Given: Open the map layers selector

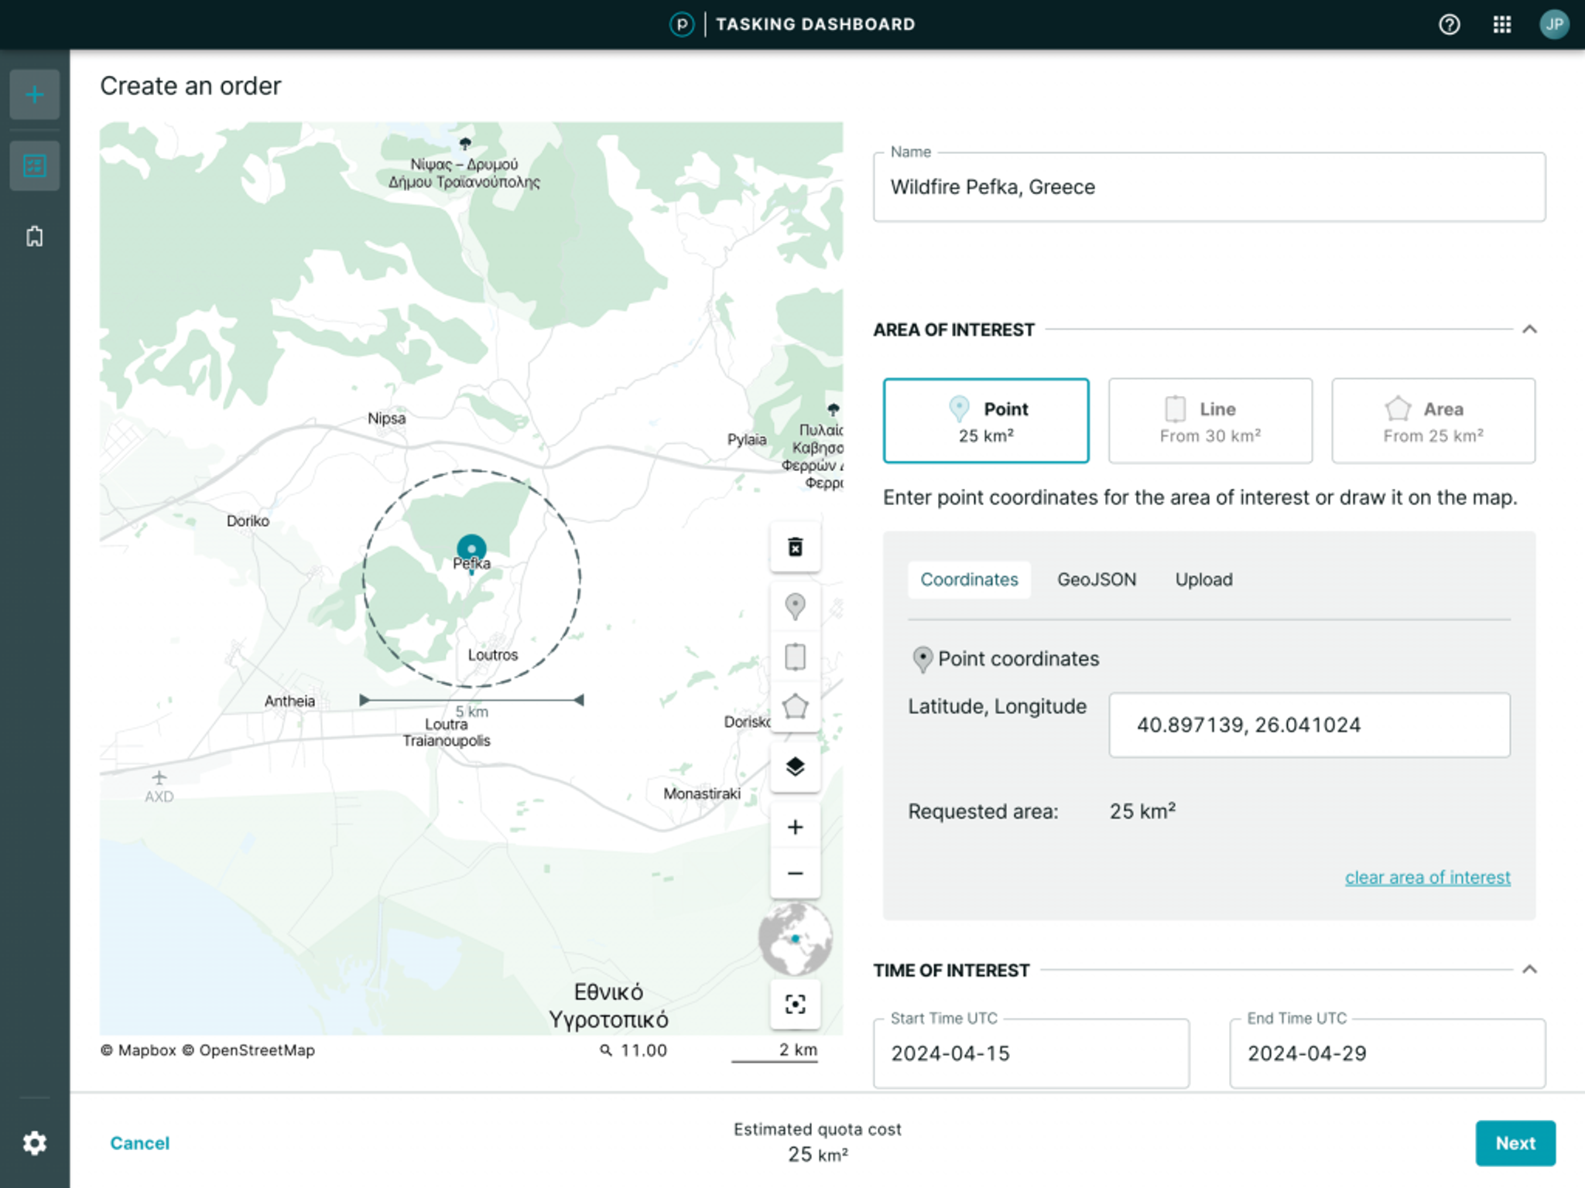Looking at the screenshot, I should pos(795,766).
